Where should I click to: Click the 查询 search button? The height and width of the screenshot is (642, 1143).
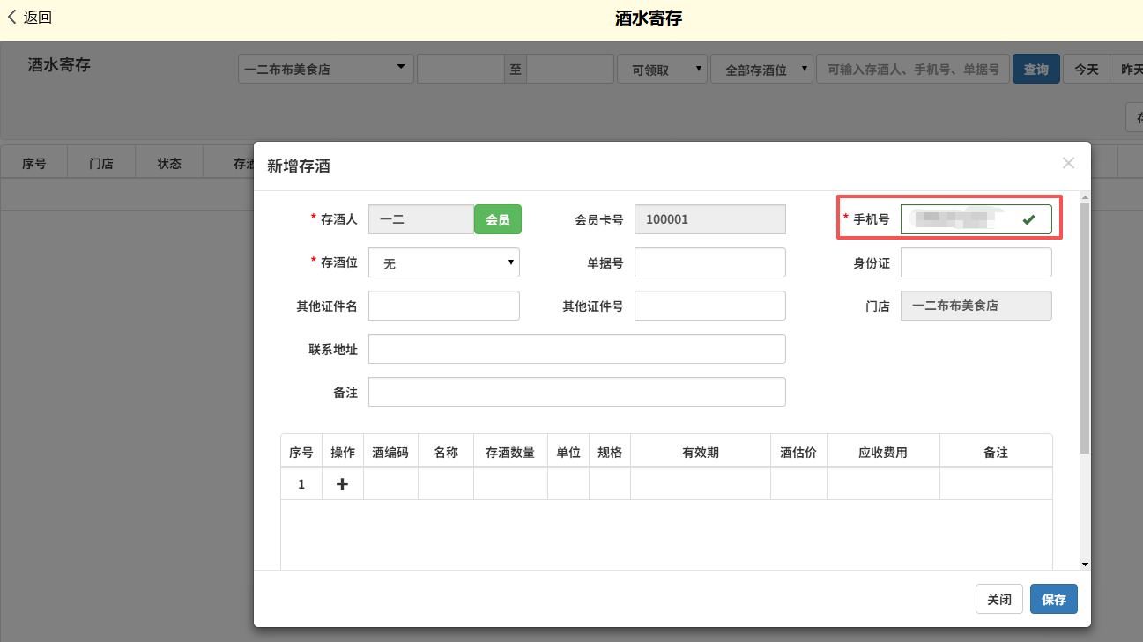coord(1035,69)
